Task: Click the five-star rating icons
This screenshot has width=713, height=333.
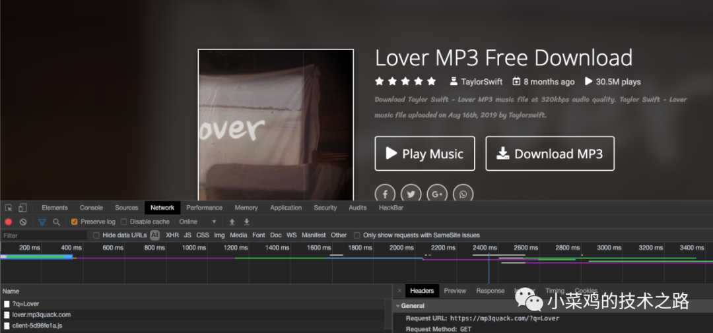Action: (405, 81)
